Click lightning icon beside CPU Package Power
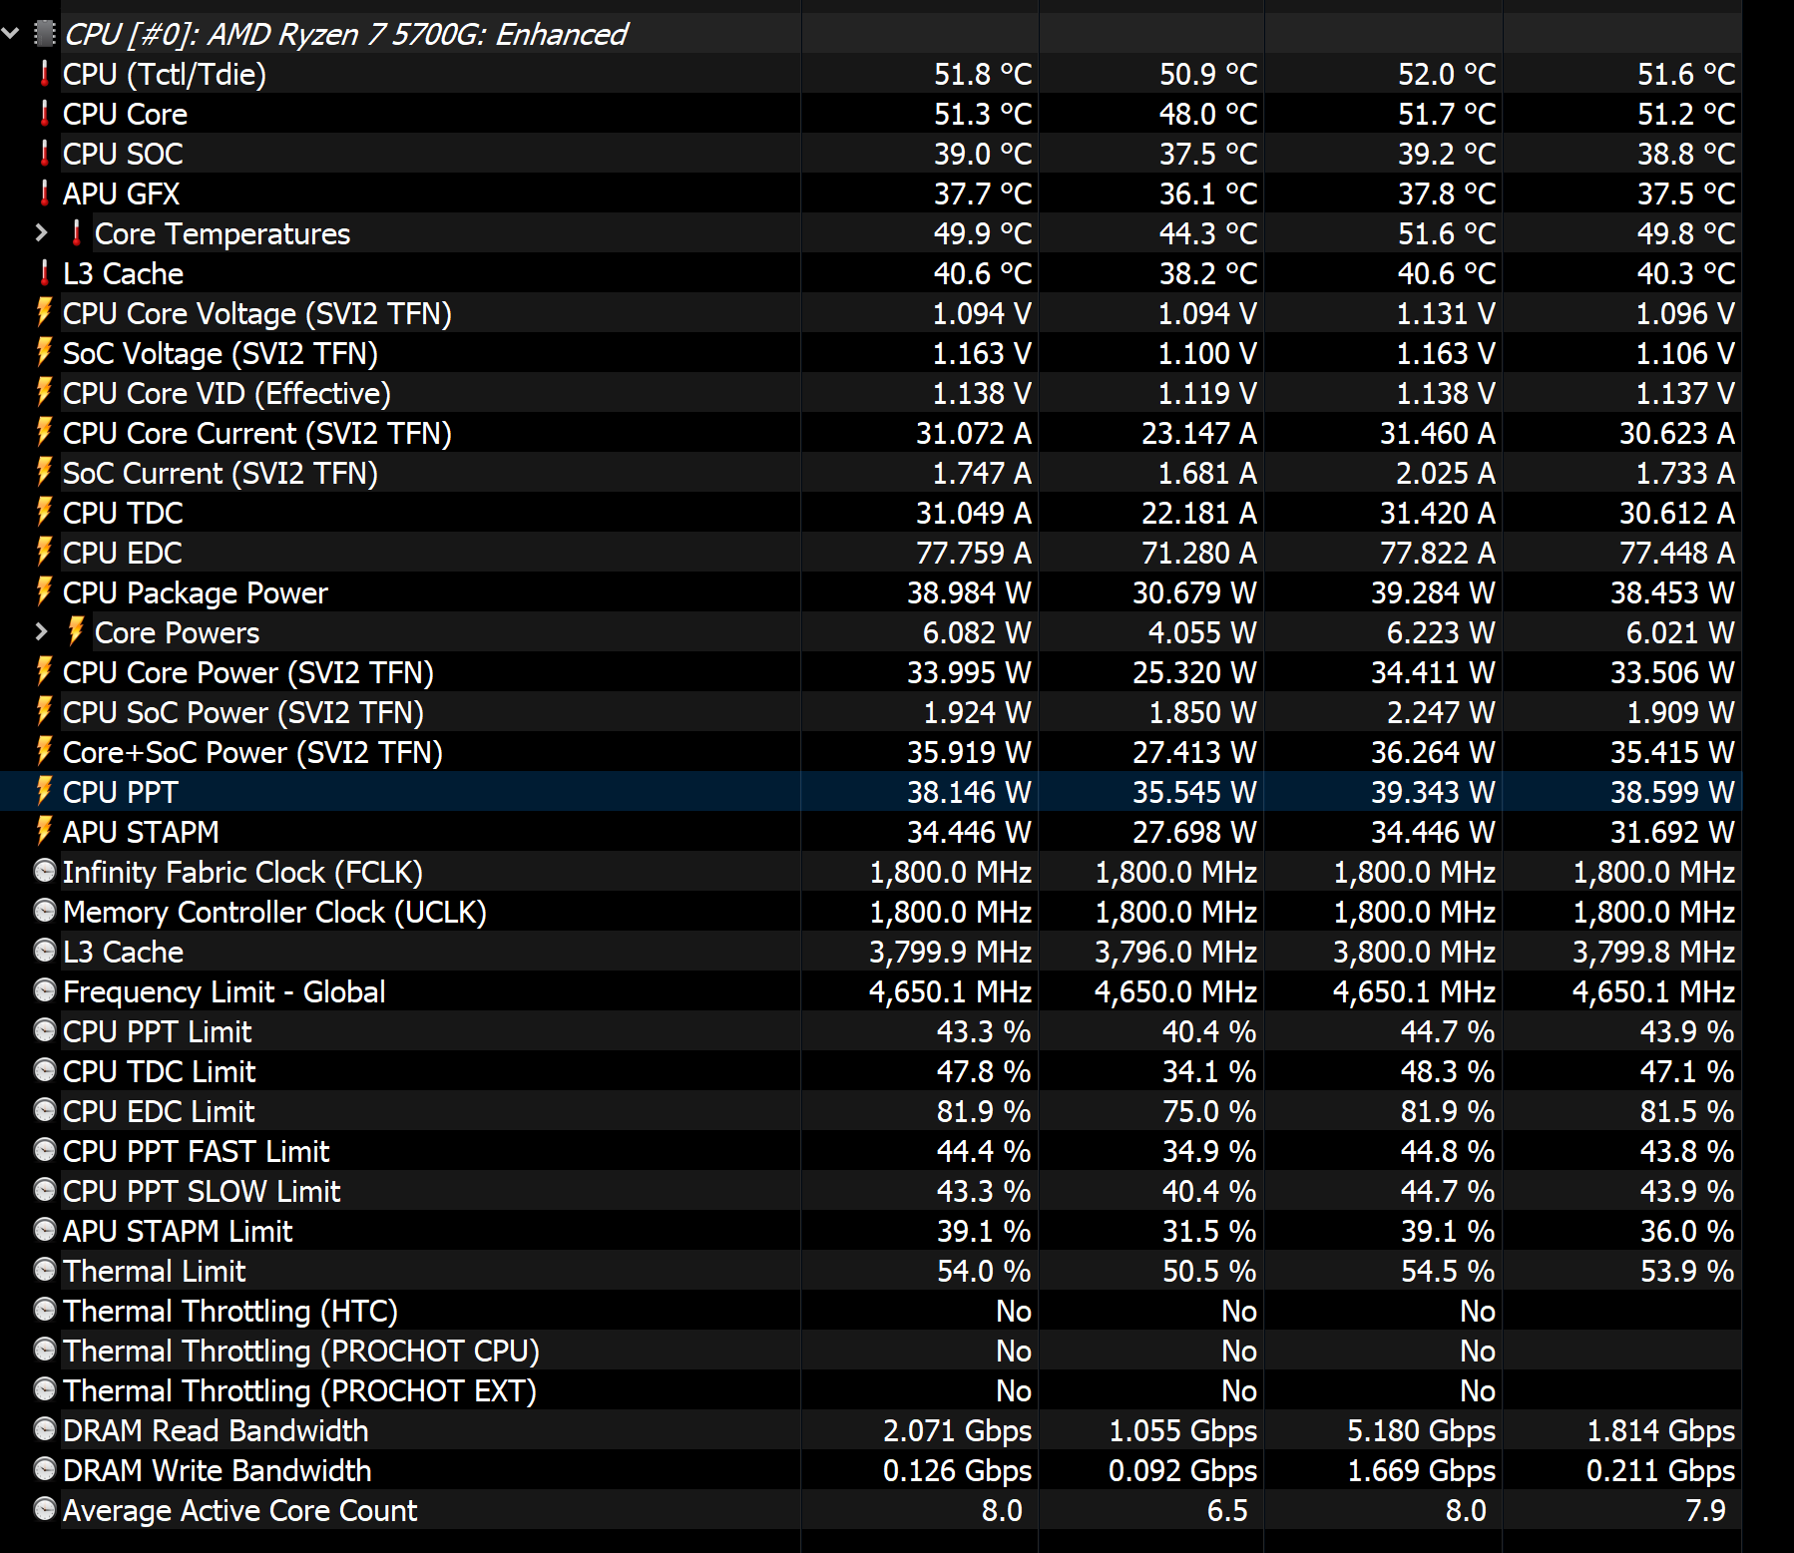Screen dimensions: 1794x1553 click(44, 591)
